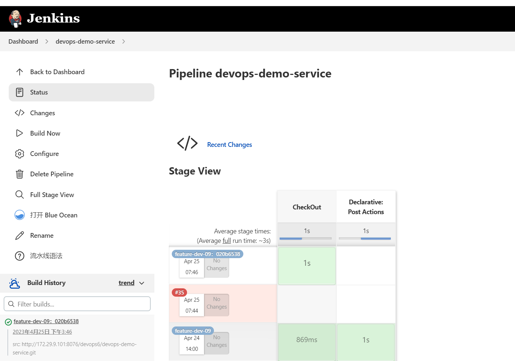The height and width of the screenshot is (361, 515).
Task: Click the CheckOut average time progress bar
Action: pyautogui.click(x=305, y=238)
